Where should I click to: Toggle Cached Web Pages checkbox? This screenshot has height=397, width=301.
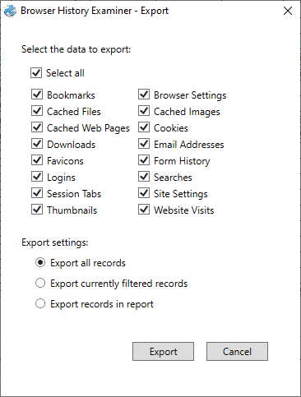(37, 127)
